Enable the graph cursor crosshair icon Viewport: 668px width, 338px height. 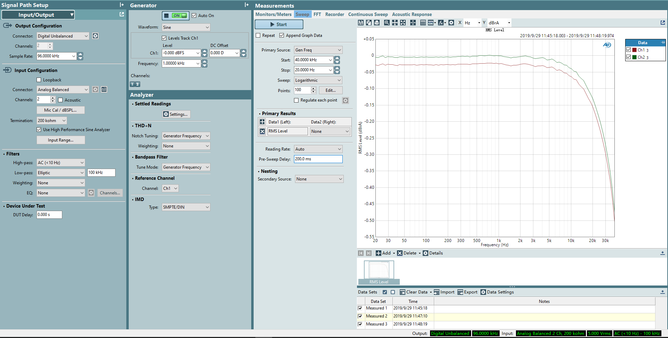click(413, 23)
